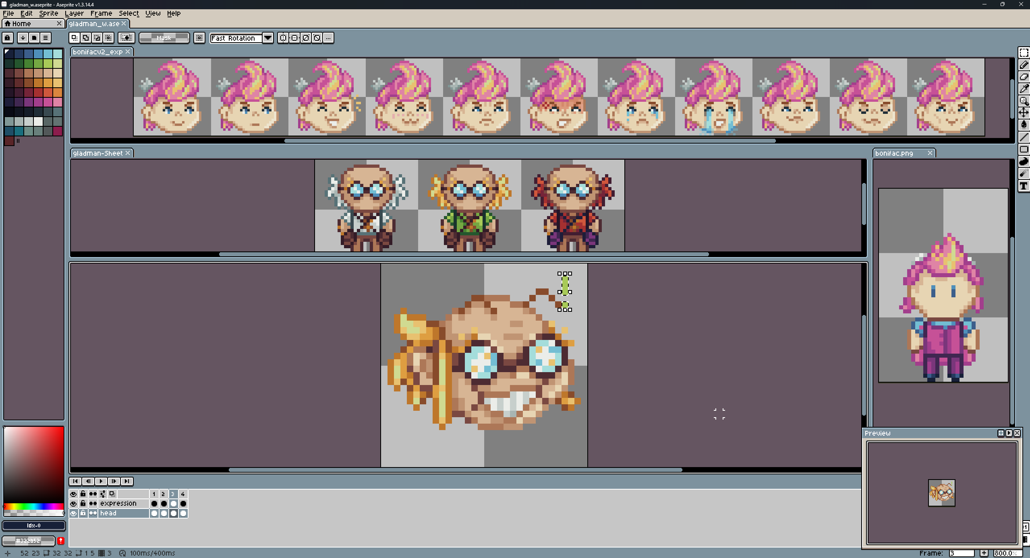This screenshot has width=1030, height=558.
Task: Select frame 4 in the timeline header
Action: (x=183, y=494)
